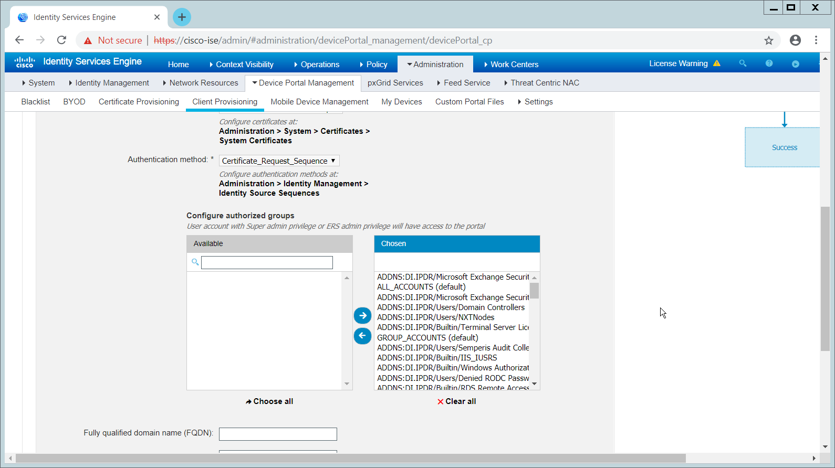The width and height of the screenshot is (835, 468).
Task: Click Clear all chosen groups
Action: [457, 401]
